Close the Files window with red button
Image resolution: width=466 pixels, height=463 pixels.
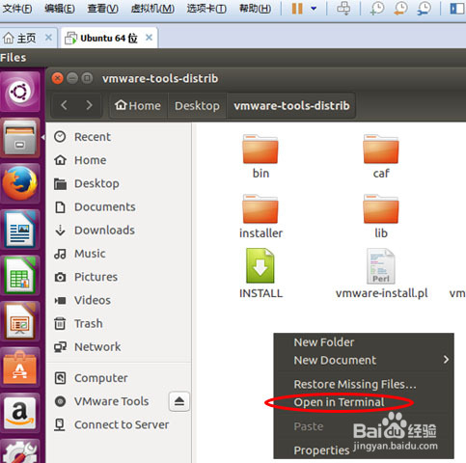58,78
